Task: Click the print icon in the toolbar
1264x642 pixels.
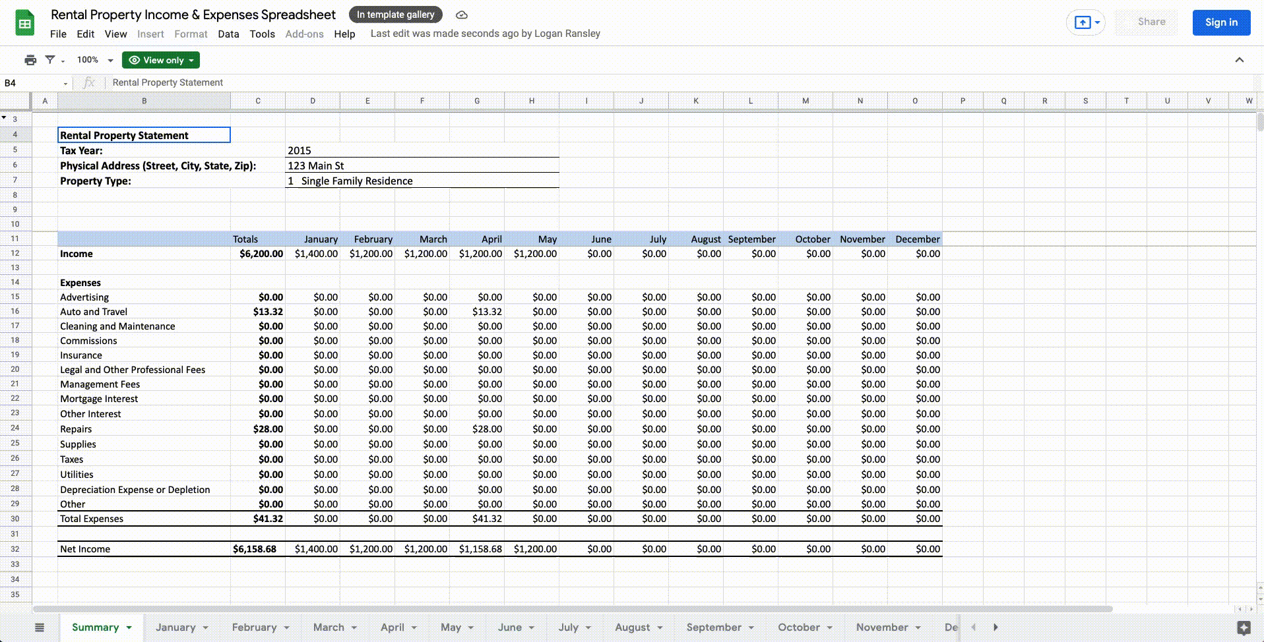Action: pyautogui.click(x=30, y=60)
